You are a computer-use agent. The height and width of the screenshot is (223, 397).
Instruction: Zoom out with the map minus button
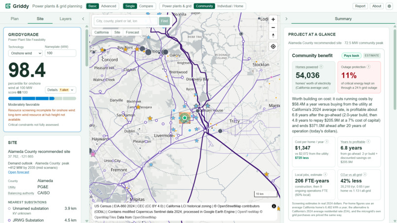pos(273,28)
